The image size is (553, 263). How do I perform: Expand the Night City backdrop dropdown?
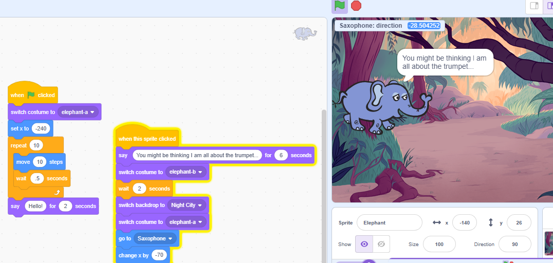pyautogui.click(x=186, y=205)
